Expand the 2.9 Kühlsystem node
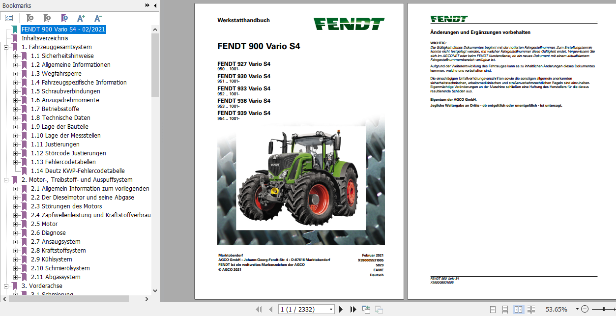This screenshot has width=616, height=316. pos(15,259)
